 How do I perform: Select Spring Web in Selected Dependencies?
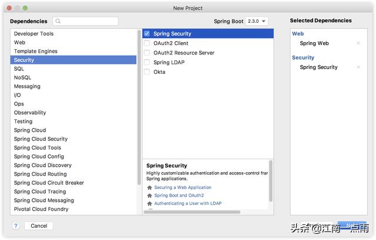(x=314, y=43)
